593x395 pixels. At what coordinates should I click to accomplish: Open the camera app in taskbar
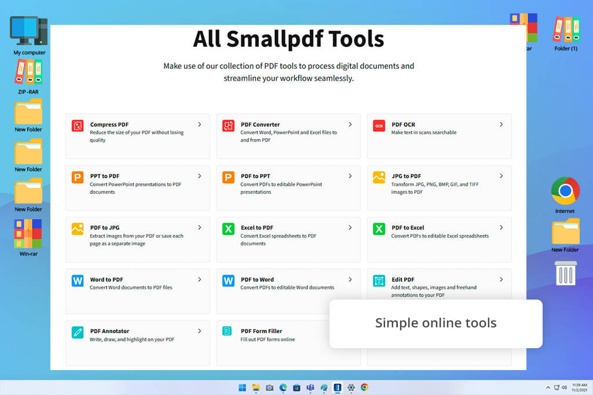click(x=270, y=387)
